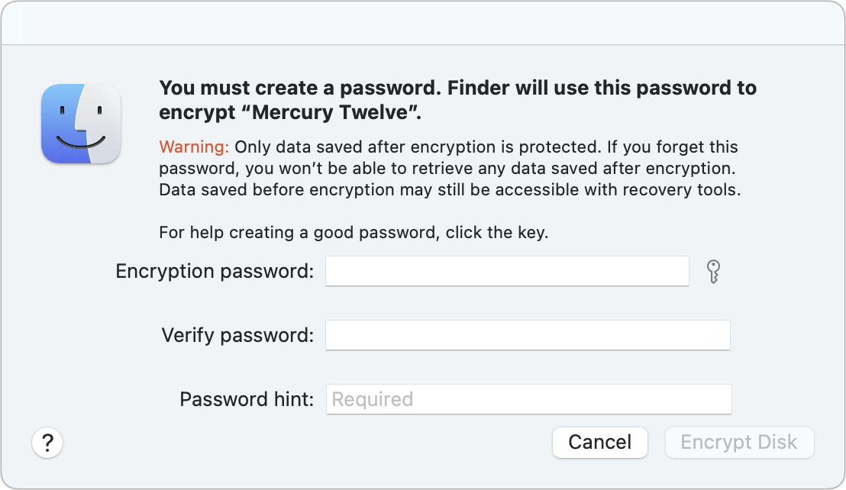Cancel the encryption dialog
The width and height of the screenshot is (846, 490).
(599, 443)
